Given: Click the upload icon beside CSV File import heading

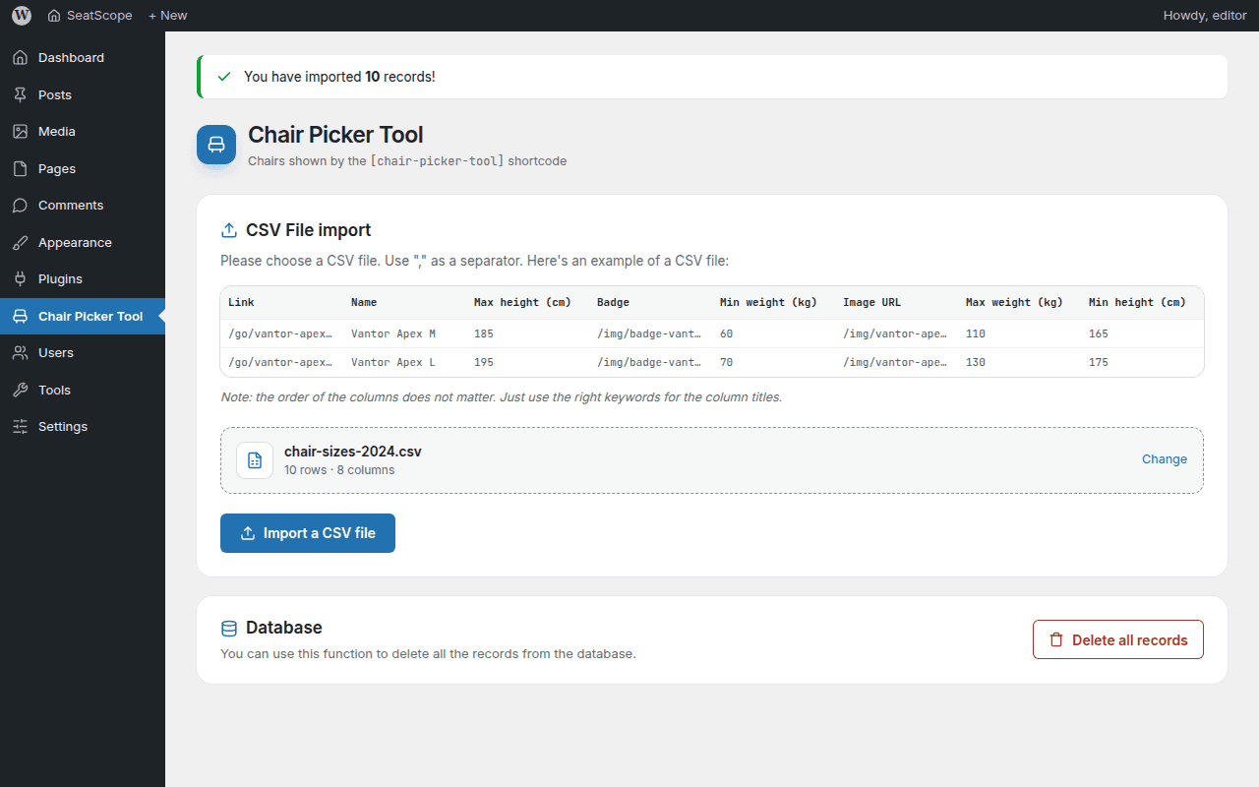Looking at the screenshot, I should [x=229, y=230].
